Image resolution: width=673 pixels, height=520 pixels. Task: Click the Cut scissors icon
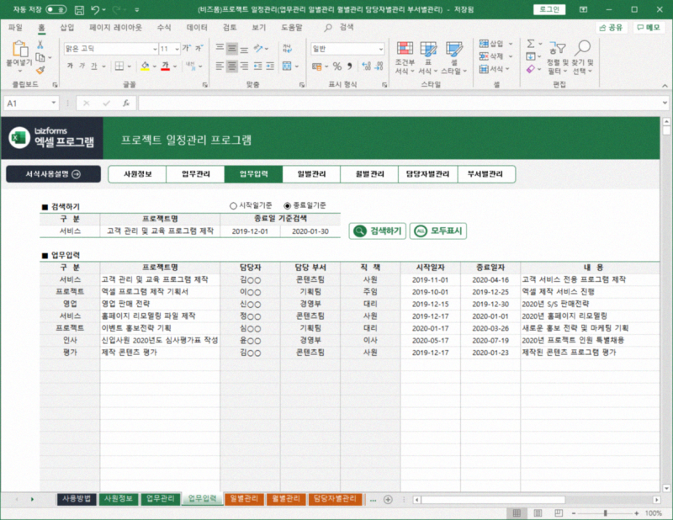point(40,45)
